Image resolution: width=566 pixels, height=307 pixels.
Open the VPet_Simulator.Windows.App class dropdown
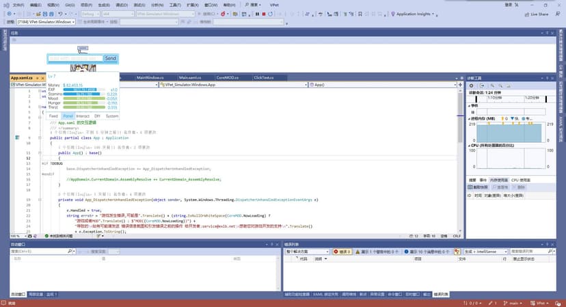[x=234, y=85]
